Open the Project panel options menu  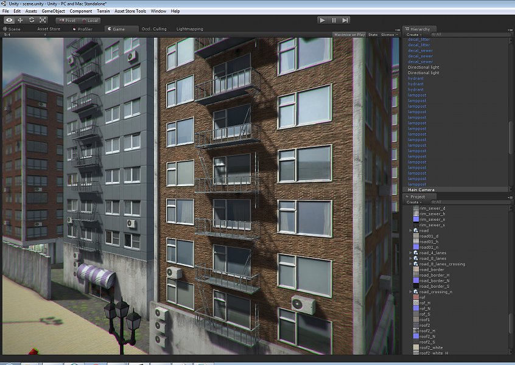tap(510, 198)
